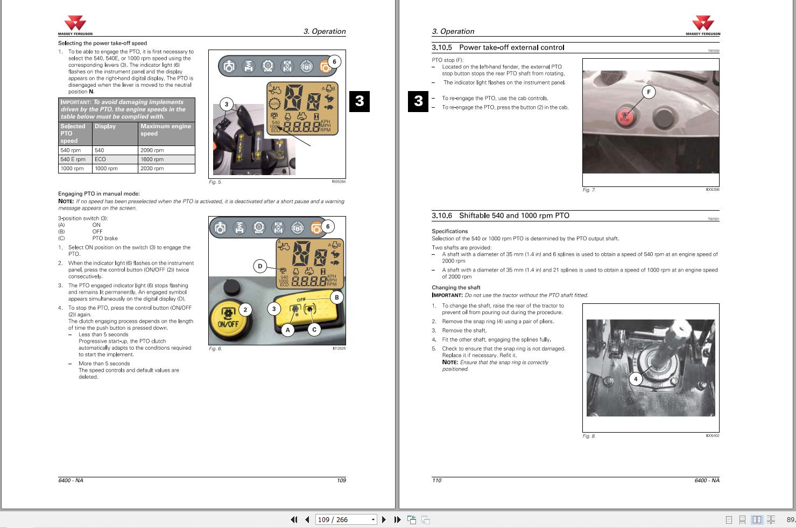Click the black section 3 tab on page 110
This screenshot has width=796, height=528.
pos(418,101)
